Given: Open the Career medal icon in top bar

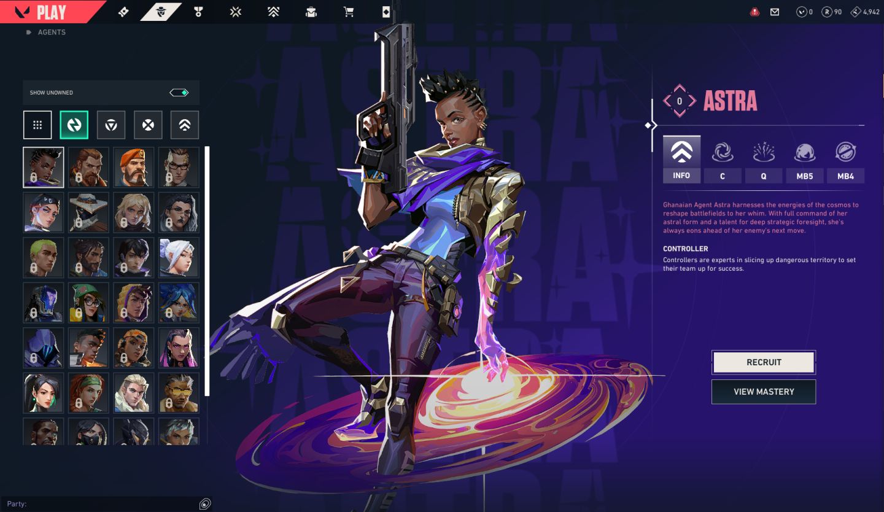Looking at the screenshot, I should [198, 12].
